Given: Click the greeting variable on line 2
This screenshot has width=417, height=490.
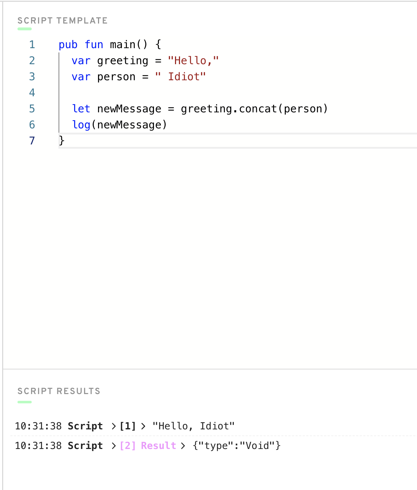Looking at the screenshot, I should click(123, 61).
